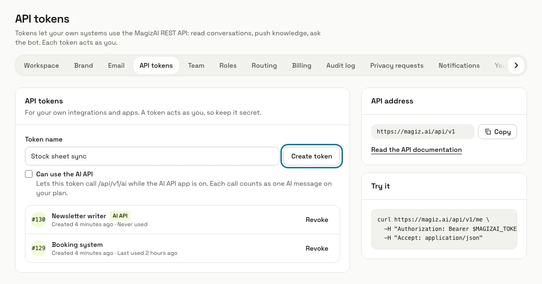Select the Booking system token name
Viewport: 542px width, 284px height.
coord(77,245)
